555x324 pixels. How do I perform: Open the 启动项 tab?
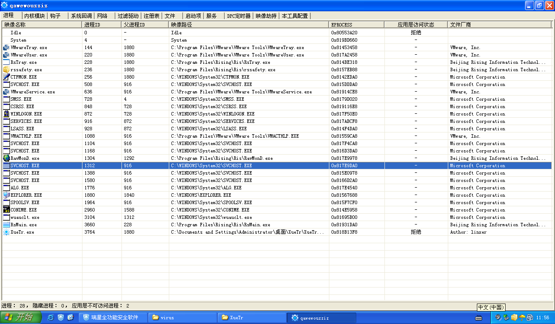pyautogui.click(x=193, y=16)
